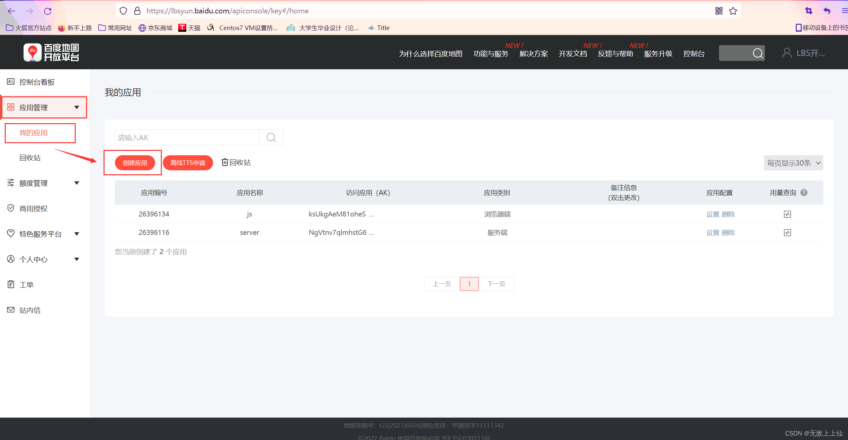Select 我的应用 in the sidebar
This screenshot has width=848, height=440.
34,133
